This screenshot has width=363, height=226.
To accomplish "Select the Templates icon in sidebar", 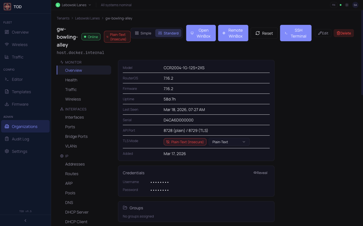I will click(7, 92).
